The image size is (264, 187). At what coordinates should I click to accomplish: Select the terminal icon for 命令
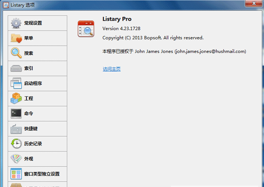point(16,113)
